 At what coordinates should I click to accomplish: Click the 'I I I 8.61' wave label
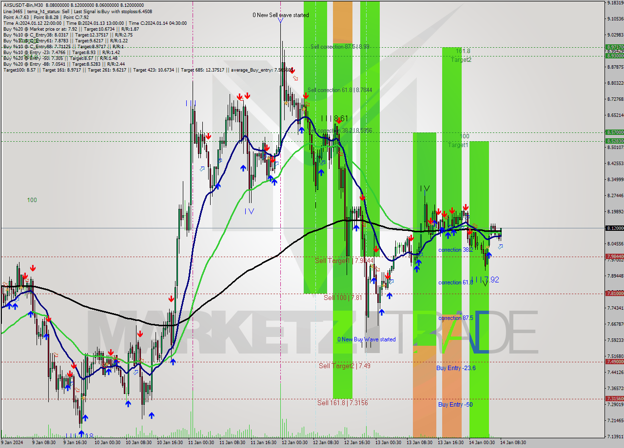coord(334,118)
